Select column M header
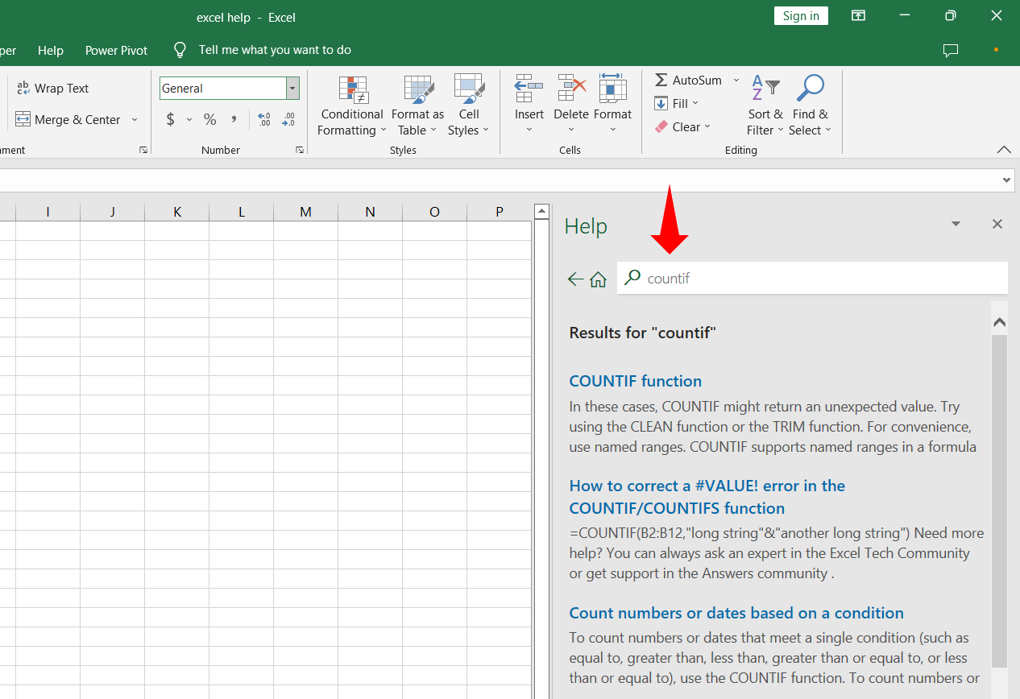 point(305,212)
